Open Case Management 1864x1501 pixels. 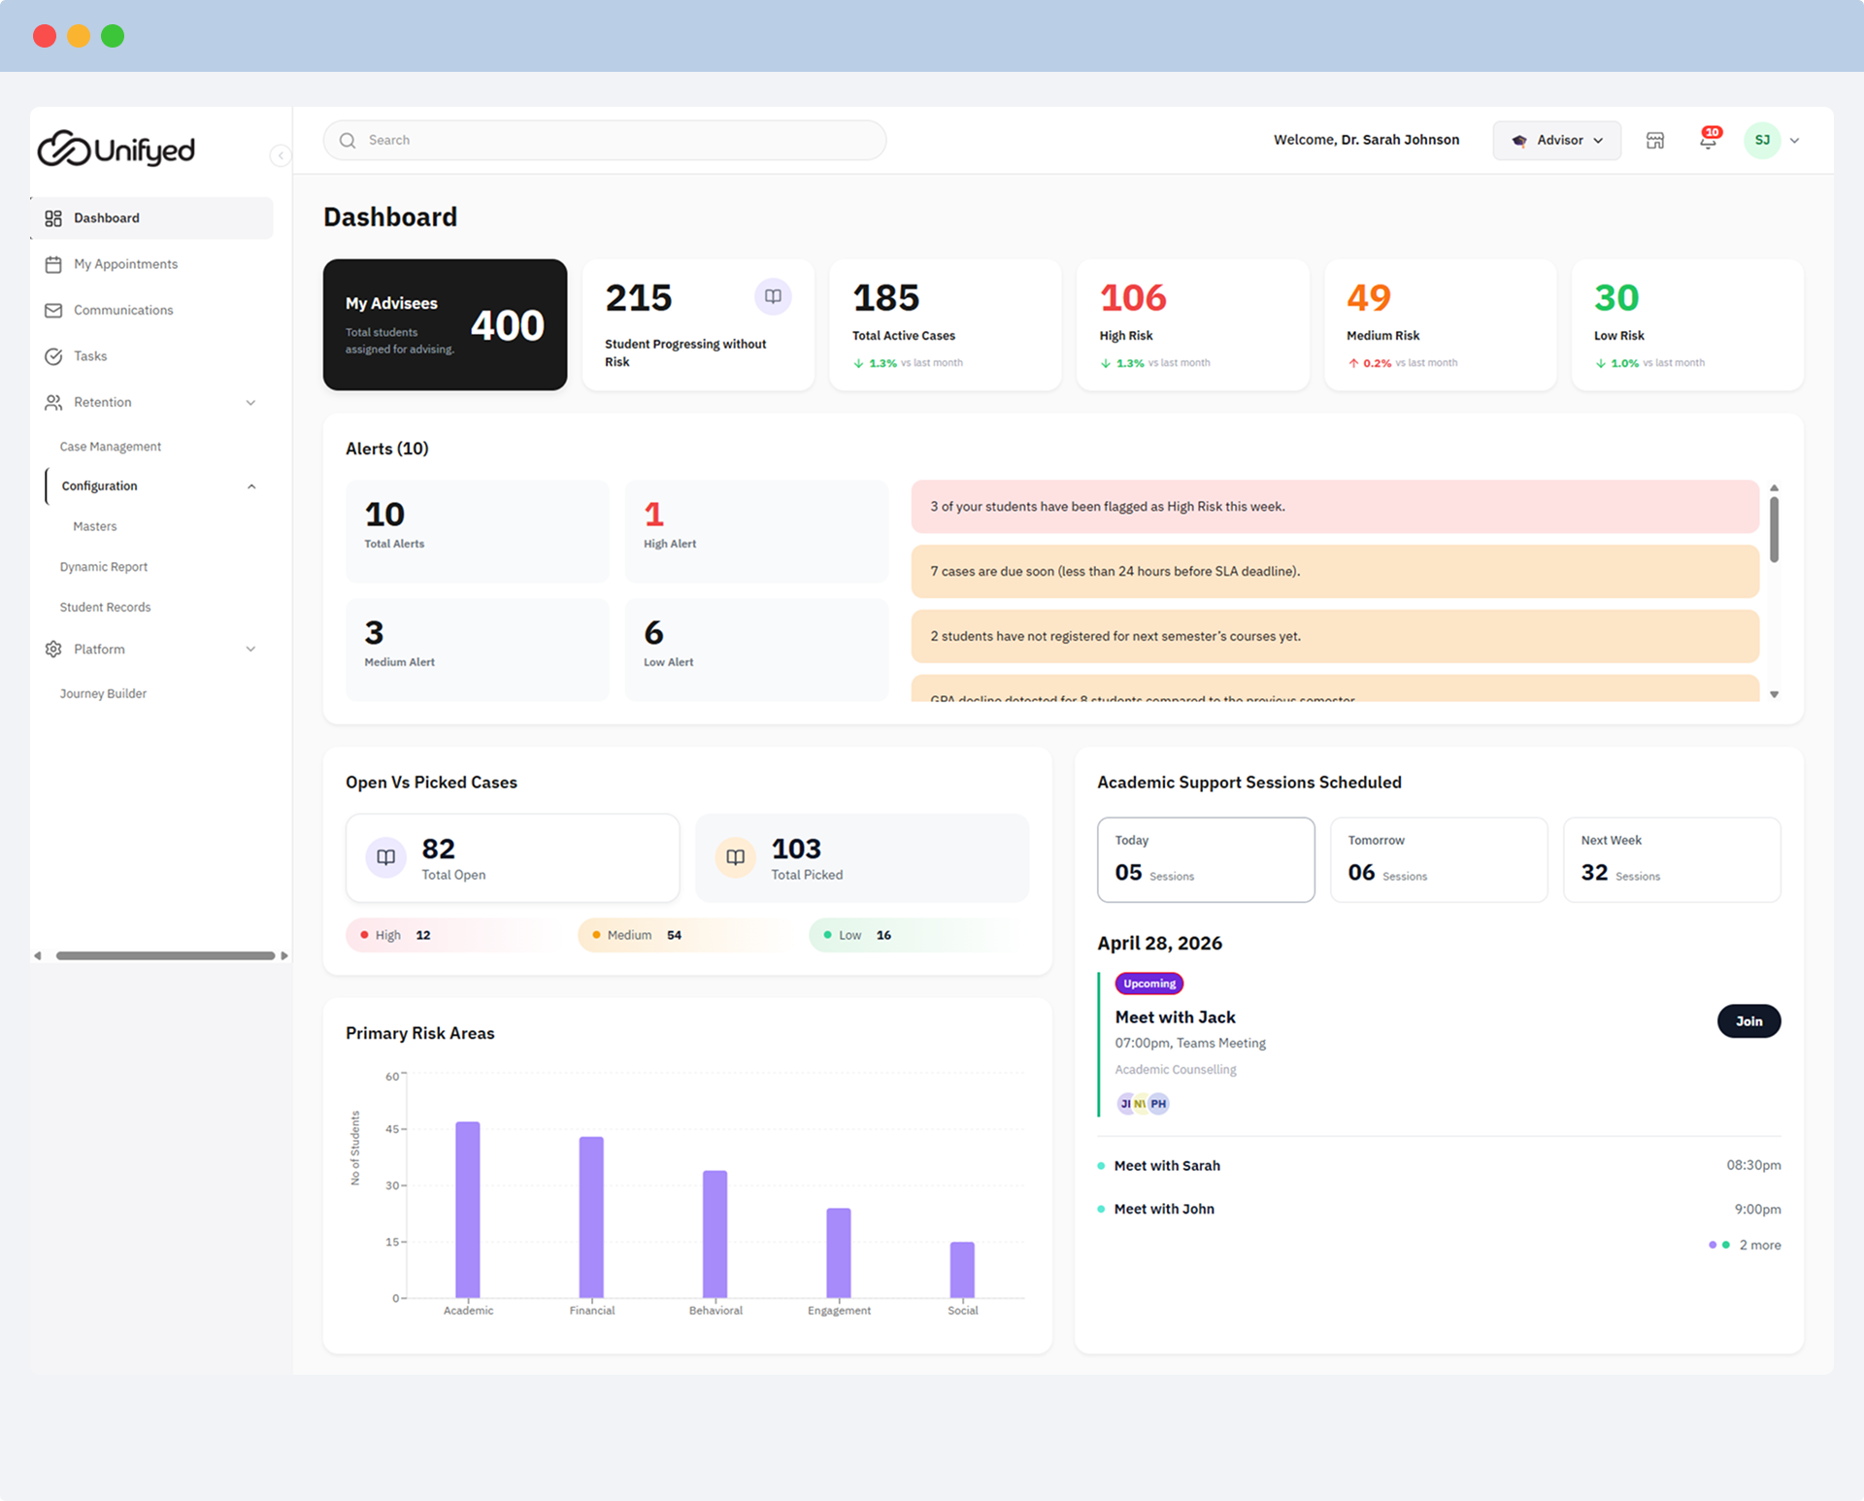click(x=111, y=447)
